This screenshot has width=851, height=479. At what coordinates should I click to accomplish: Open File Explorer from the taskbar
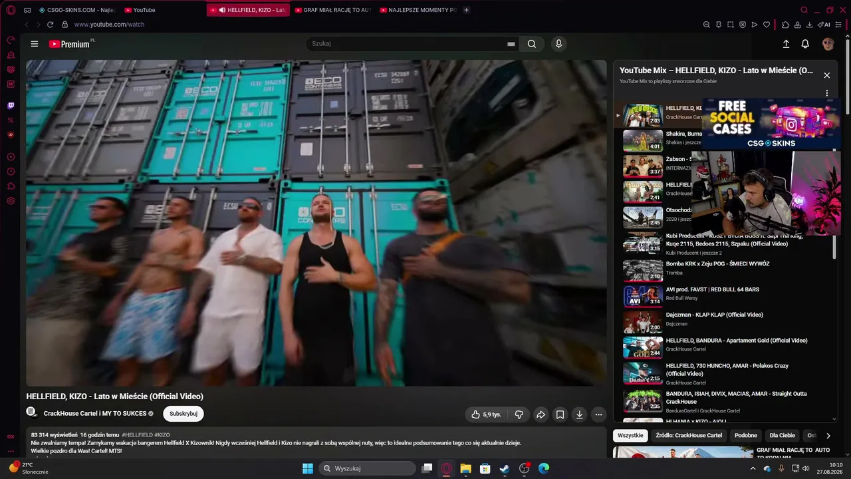tap(466, 468)
